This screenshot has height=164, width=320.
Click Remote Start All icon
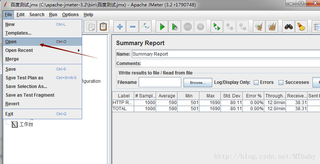coord(217,27)
